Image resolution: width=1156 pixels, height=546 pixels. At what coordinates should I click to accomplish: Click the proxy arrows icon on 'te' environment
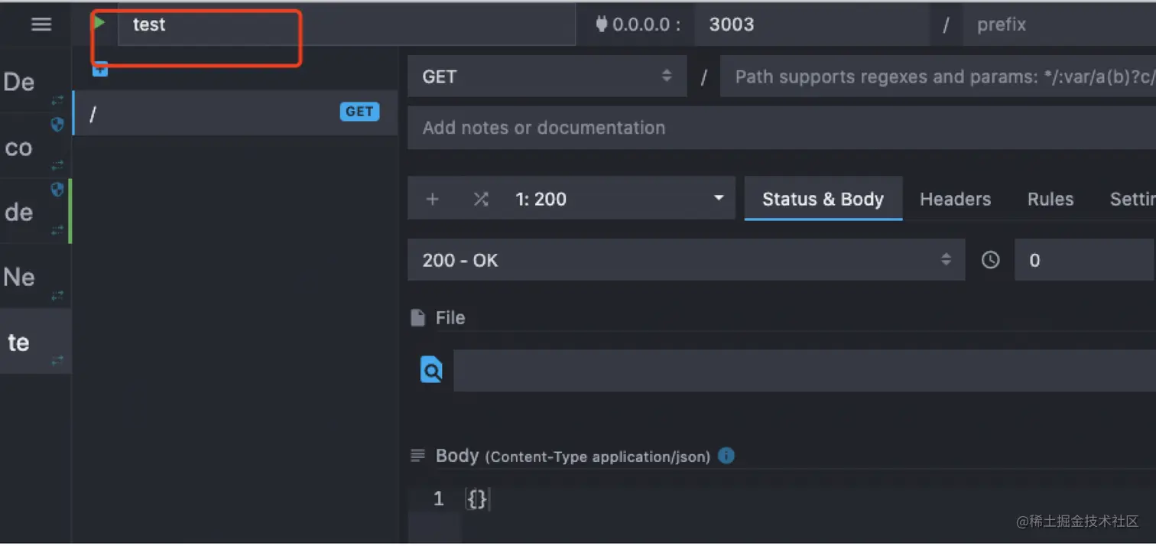57,360
